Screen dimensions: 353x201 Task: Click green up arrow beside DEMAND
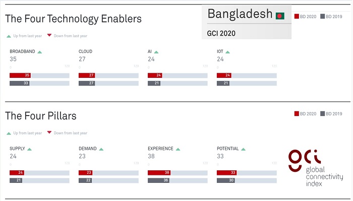pyautogui.click(x=101, y=149)
